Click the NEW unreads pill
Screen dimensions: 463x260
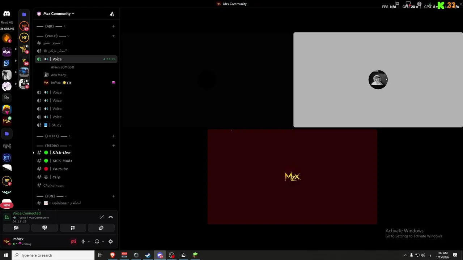(7, 205)
